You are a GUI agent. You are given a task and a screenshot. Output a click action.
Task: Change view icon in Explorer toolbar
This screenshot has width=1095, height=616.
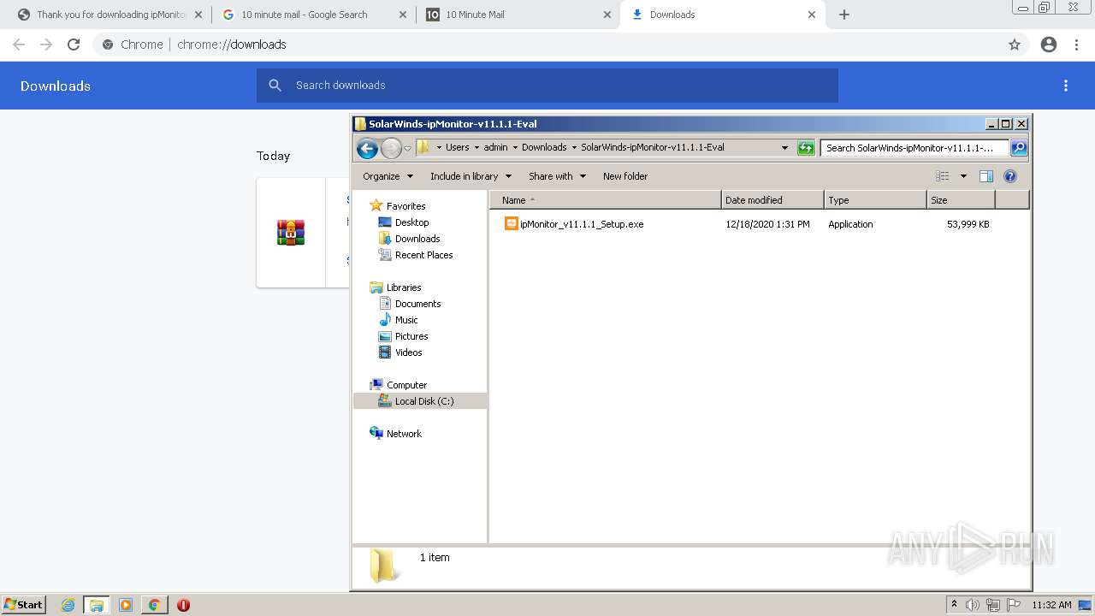click(x=943, y=176)
